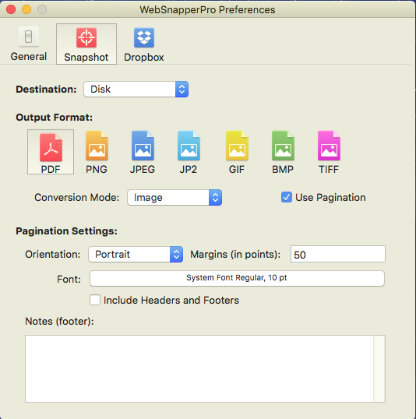
Task: Click the Margins in points field
Action: [x=338, y=254]
